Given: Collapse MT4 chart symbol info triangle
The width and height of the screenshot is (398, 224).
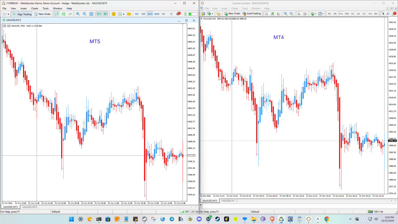Looking at the screenshot, I should pos(202,19).
